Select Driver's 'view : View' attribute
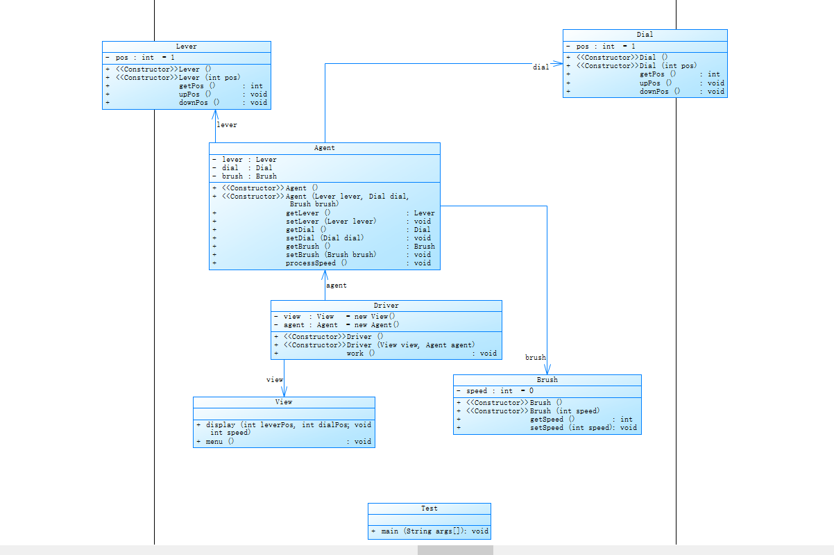834x555 pixels. [334, 317]
